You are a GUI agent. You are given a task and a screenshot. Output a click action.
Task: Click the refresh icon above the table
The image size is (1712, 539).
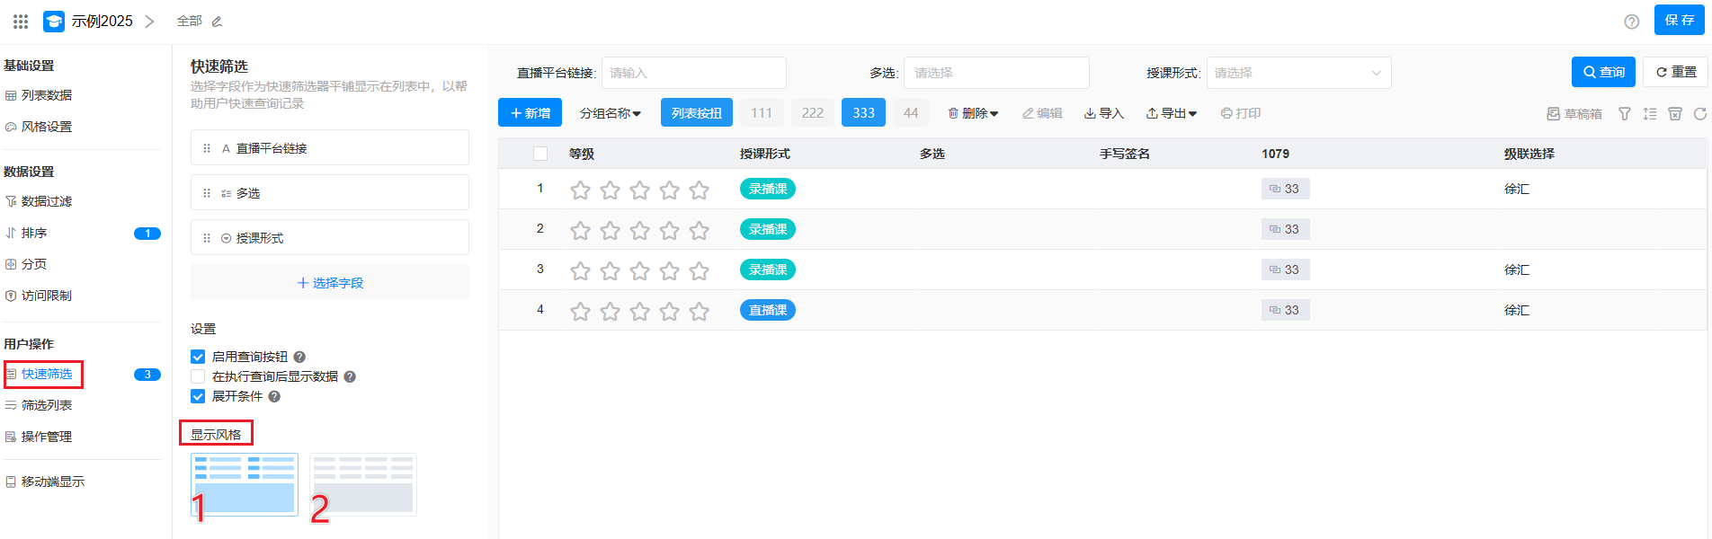coord(1699,114)
